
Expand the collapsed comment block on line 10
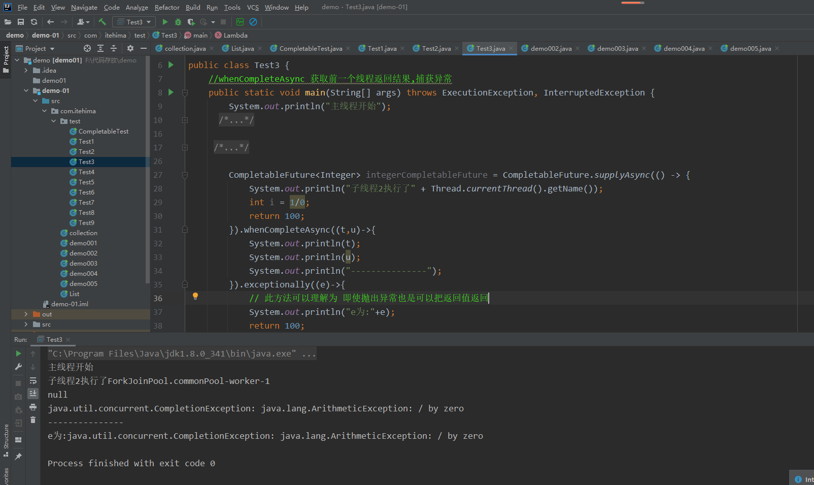tap(185, 120)
